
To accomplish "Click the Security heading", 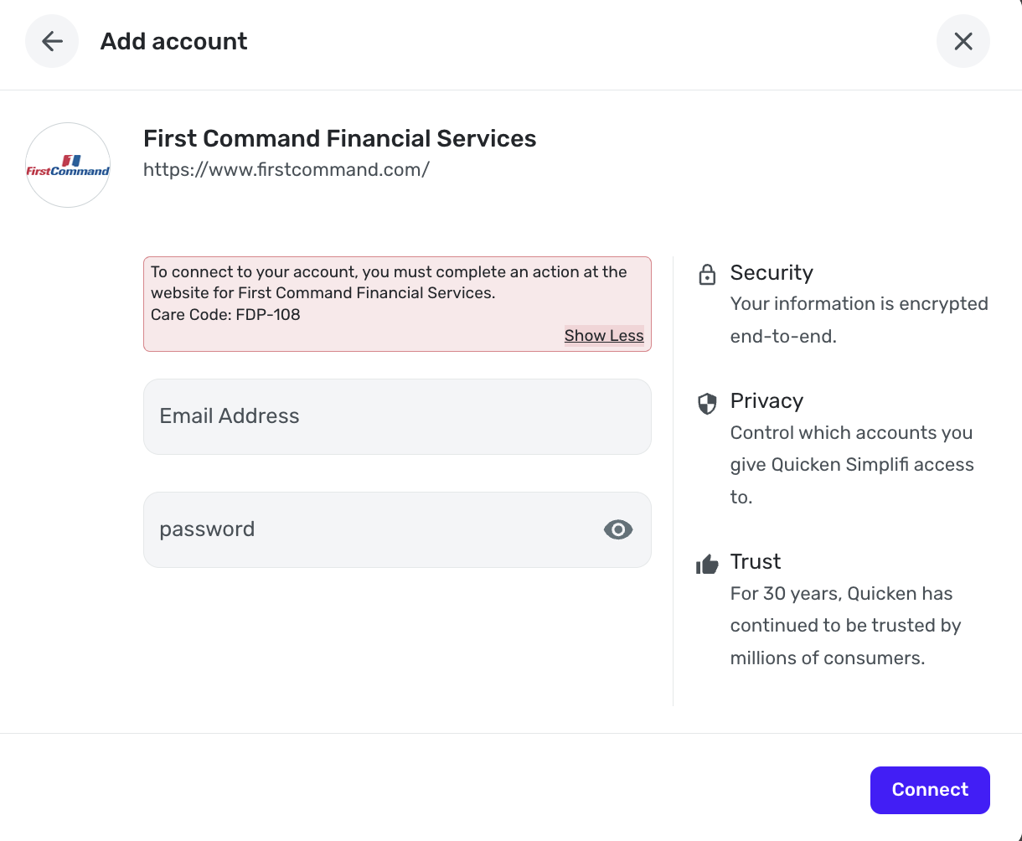I will [x=772, y=272].
